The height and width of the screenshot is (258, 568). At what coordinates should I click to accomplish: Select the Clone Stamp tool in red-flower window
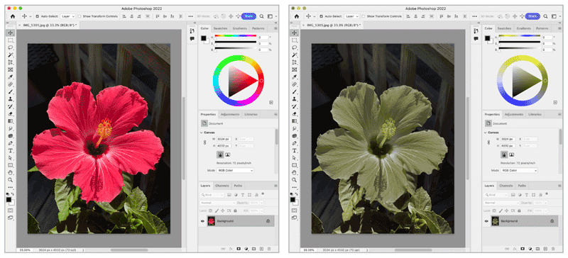[11, 99]
